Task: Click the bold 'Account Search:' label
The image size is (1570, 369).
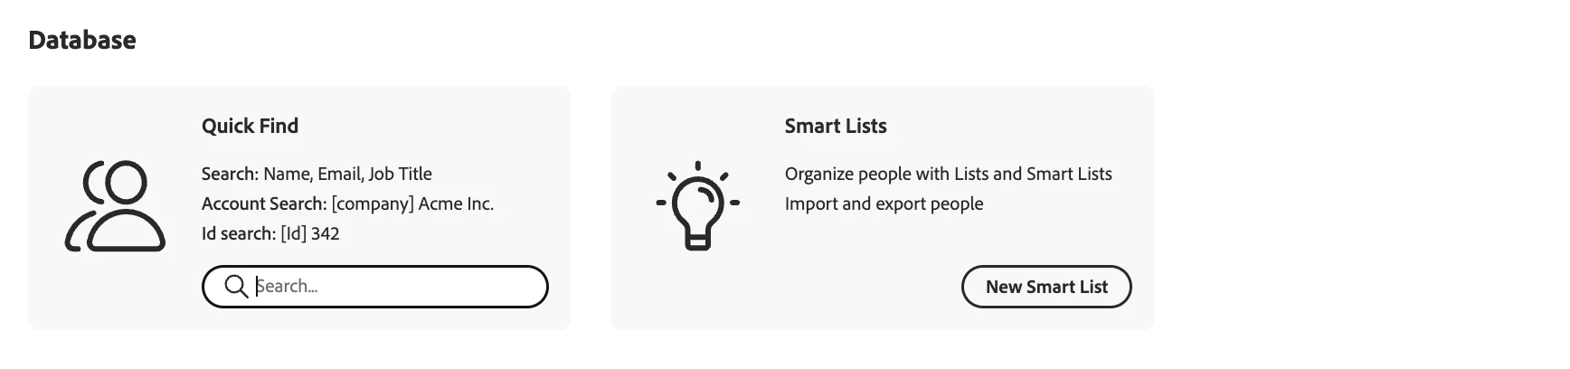Action: coord(264,203)
